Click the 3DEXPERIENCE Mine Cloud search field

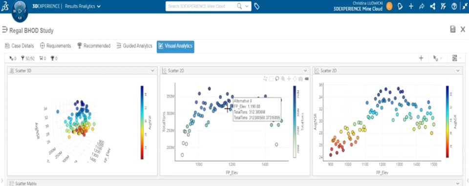(x=200, y=6)
